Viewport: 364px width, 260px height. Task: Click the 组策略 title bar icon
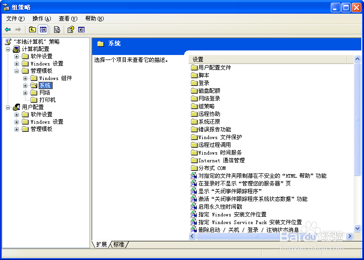[6, 7]
